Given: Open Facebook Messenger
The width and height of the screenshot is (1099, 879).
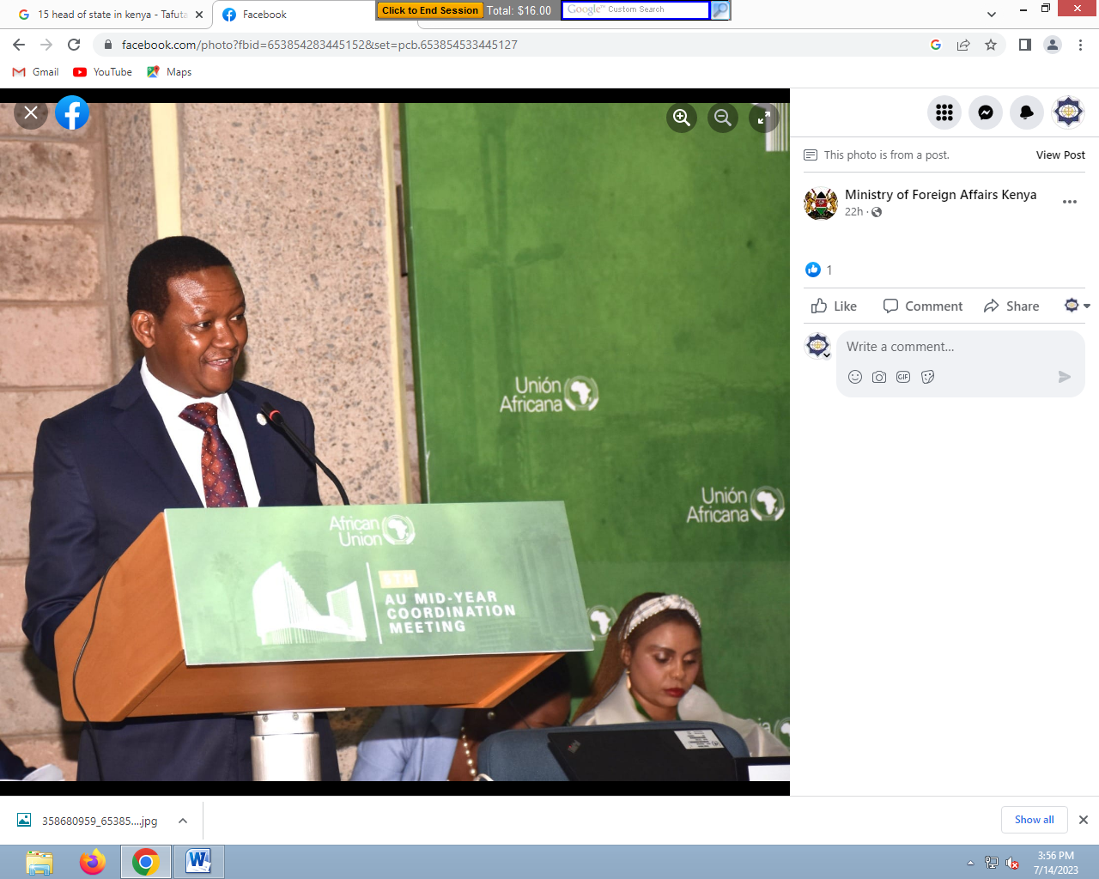Looking at the screenshot, I should (986, 112).
